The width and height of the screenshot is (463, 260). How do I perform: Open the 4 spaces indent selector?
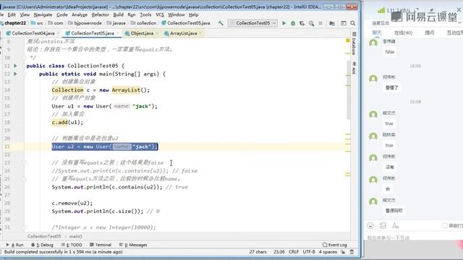(328, 252)
